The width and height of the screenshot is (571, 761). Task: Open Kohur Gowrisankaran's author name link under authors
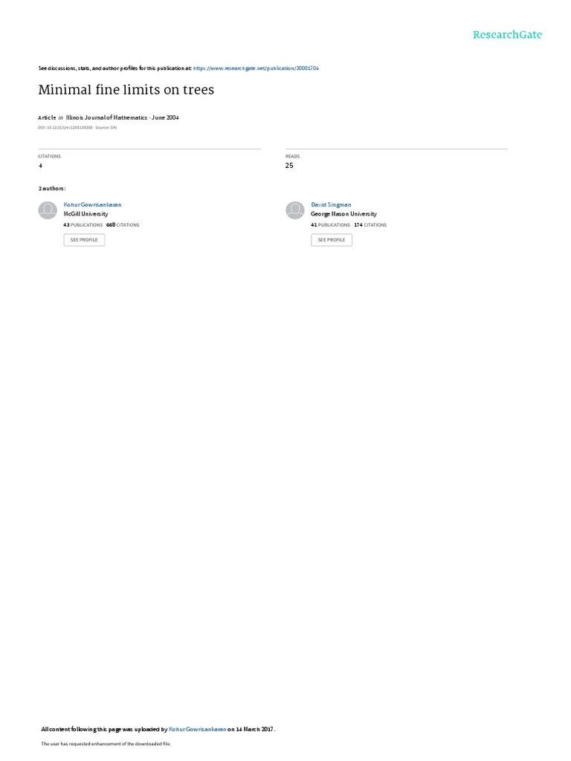(x=93, y=205)
